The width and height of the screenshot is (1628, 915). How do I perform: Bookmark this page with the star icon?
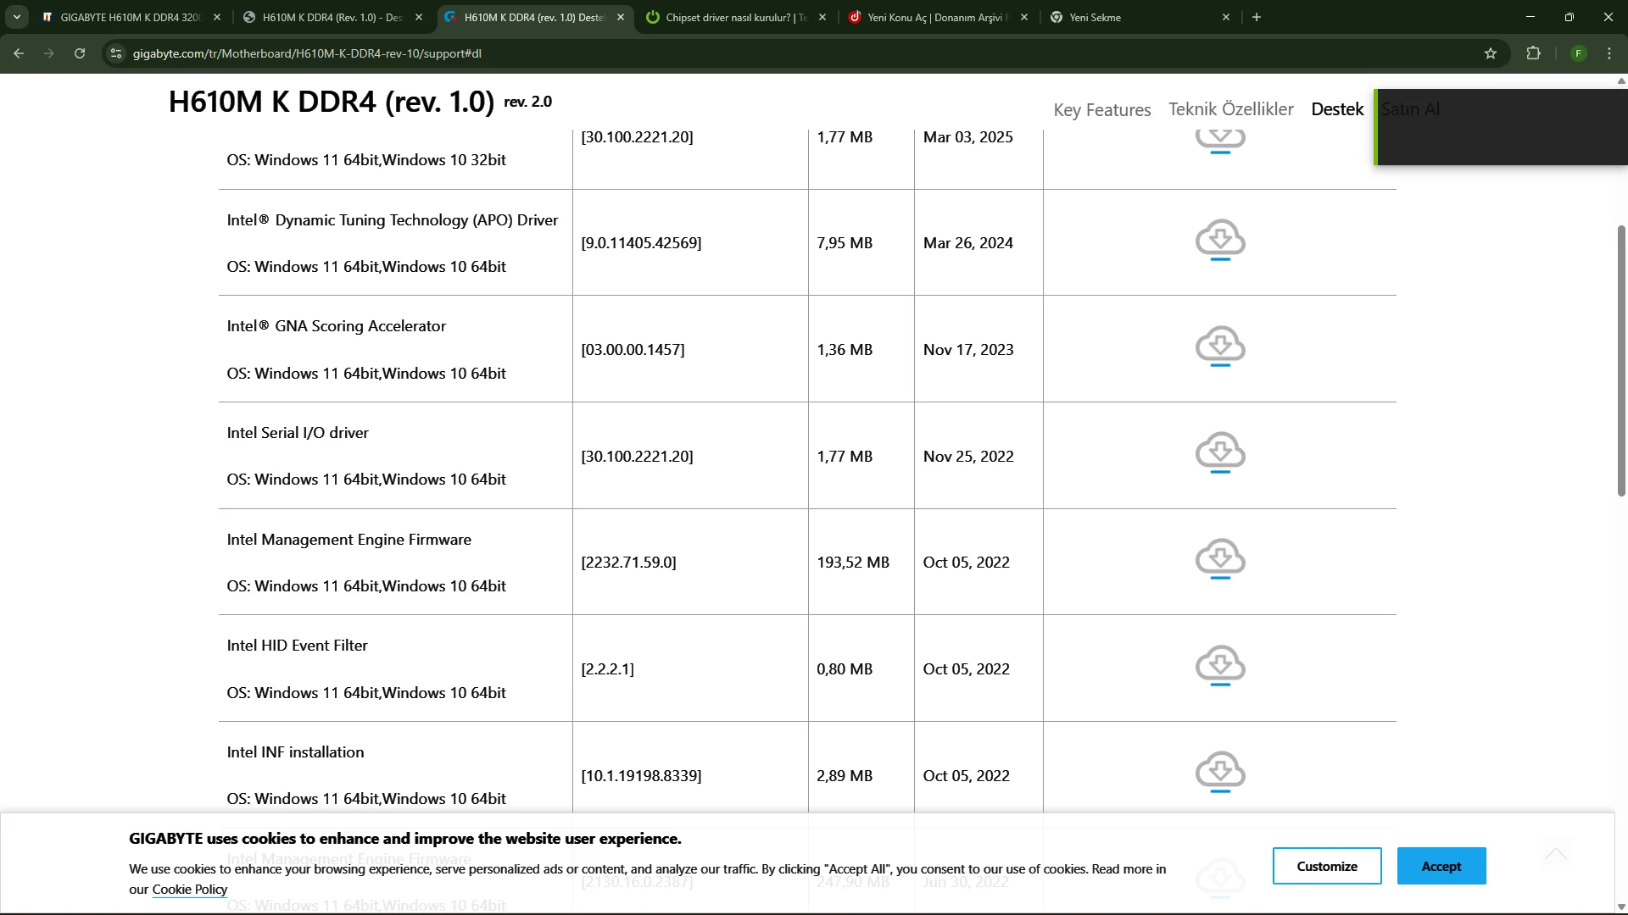pos(1491,53)
